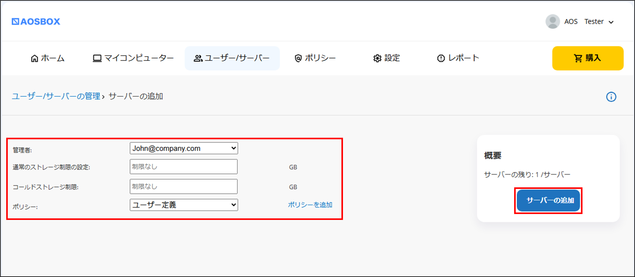Screen dimensions: 635x277
Task: Click the 管理者: label
Action: click(x=22, y=150)
